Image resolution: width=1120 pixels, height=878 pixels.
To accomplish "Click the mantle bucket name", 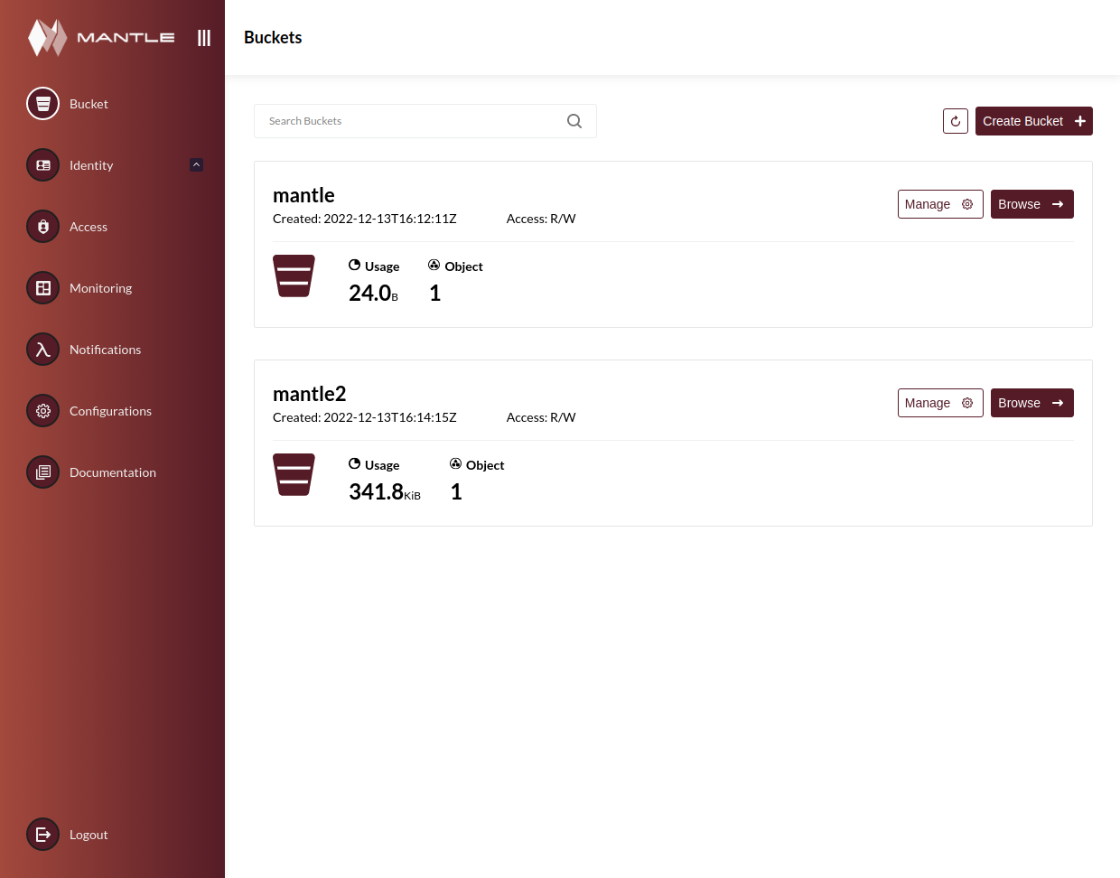I will pos(303,195).
